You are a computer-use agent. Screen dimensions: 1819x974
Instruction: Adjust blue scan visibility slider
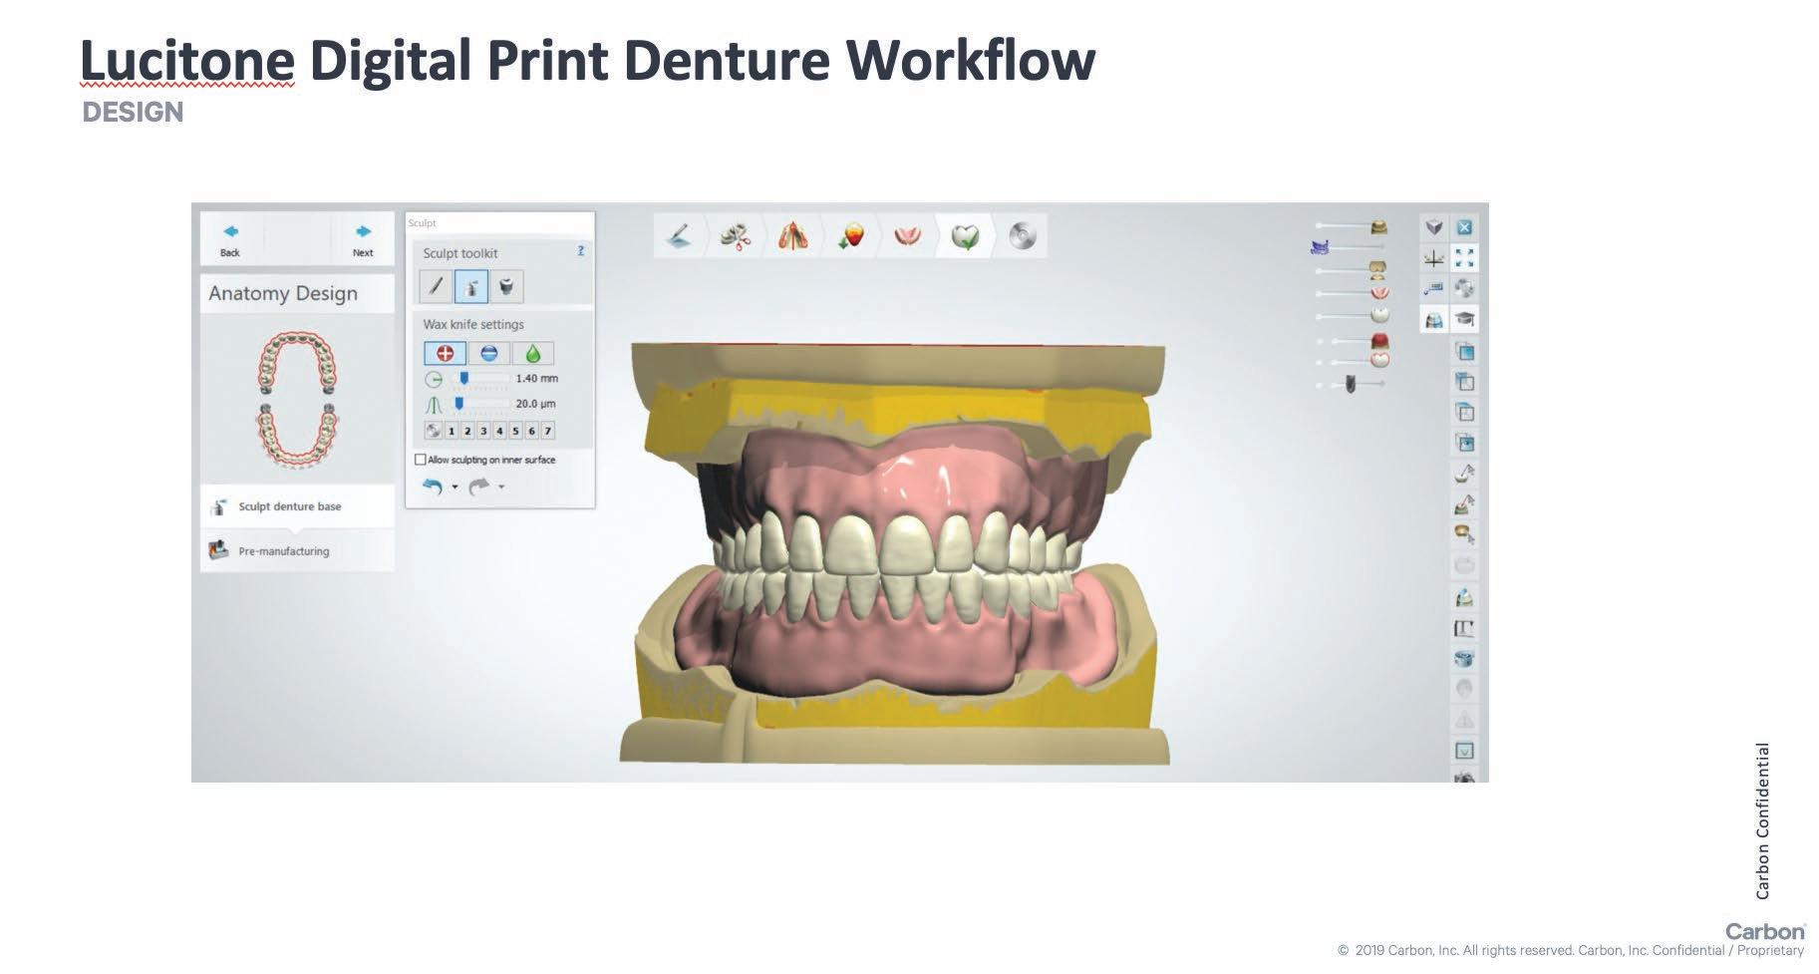1349,247
